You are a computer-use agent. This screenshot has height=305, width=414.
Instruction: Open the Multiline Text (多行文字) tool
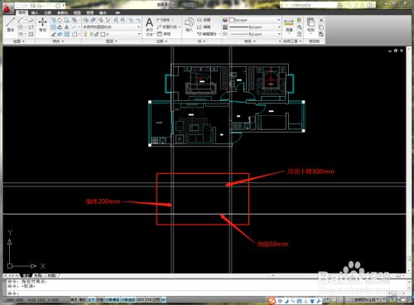tap(149, 27)
